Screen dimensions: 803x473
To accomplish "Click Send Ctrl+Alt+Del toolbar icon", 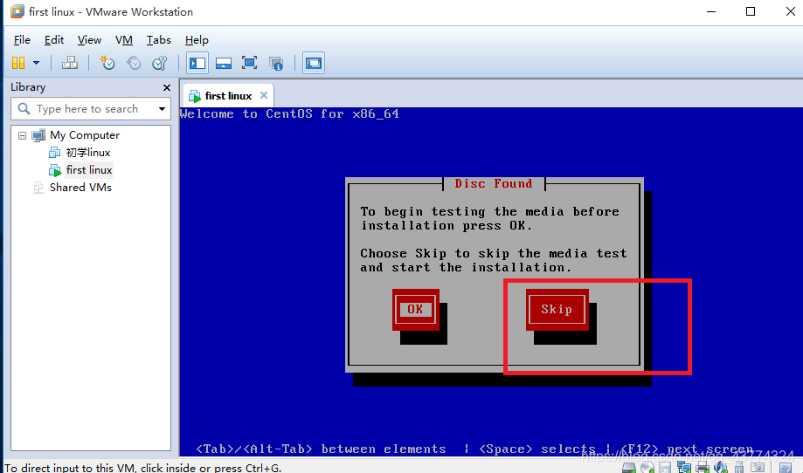I will pyautogui.click(x=70, y=63).
